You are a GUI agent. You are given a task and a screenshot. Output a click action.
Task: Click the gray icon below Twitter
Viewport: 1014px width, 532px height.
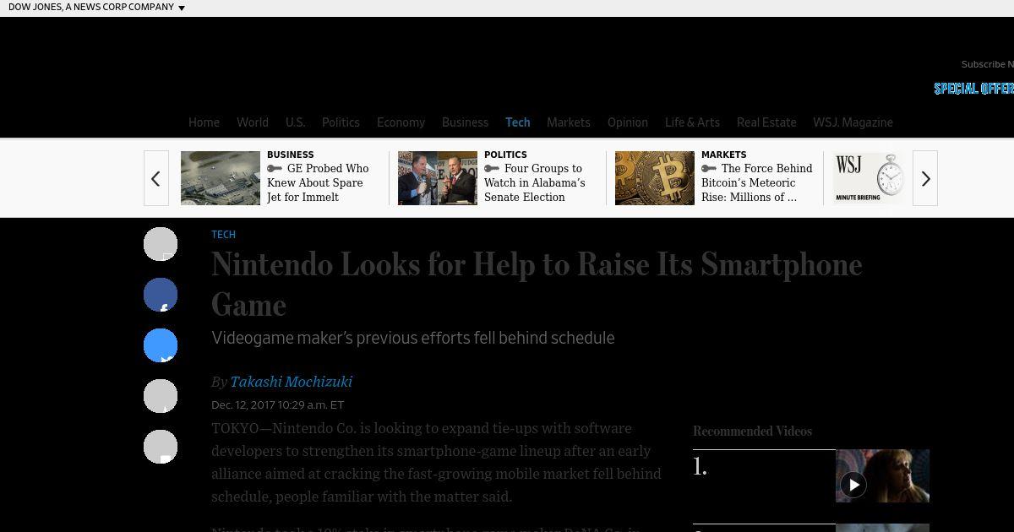[x=161, y=396]
